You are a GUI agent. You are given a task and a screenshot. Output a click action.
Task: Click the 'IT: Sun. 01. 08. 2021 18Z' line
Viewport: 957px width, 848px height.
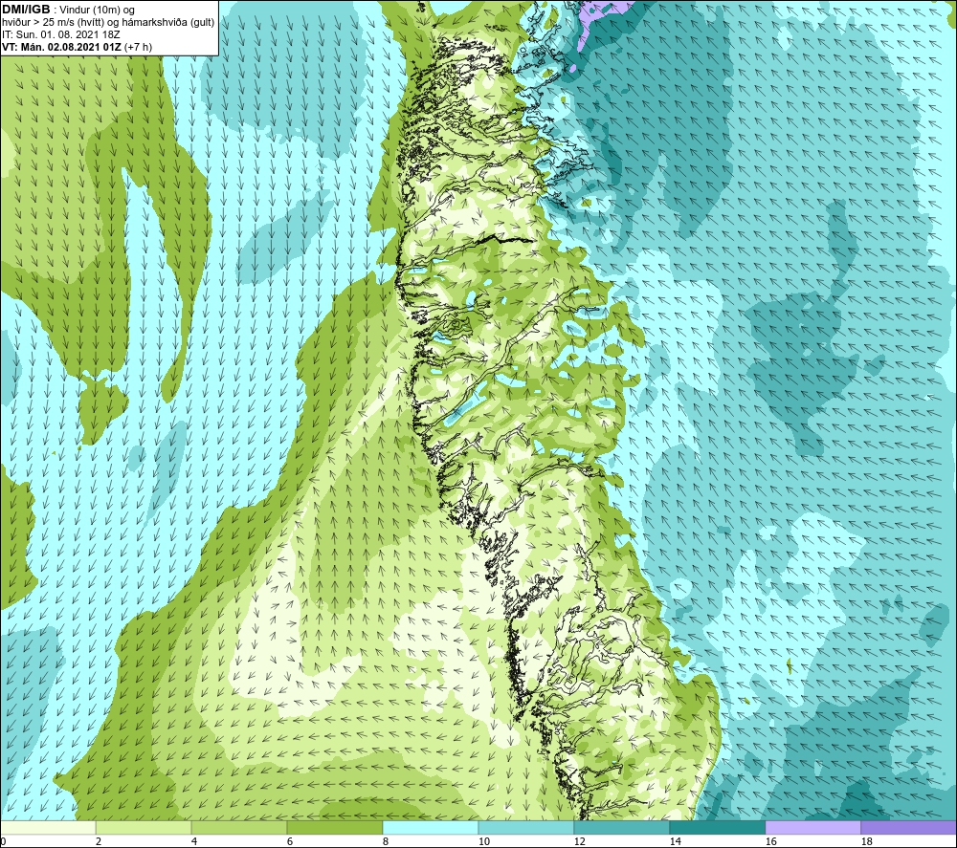pyautogui.click(x=61, y=34)
